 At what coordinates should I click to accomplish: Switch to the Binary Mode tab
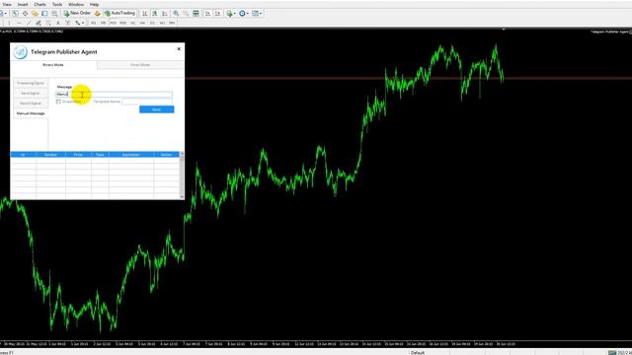click(x=53, y=65)
